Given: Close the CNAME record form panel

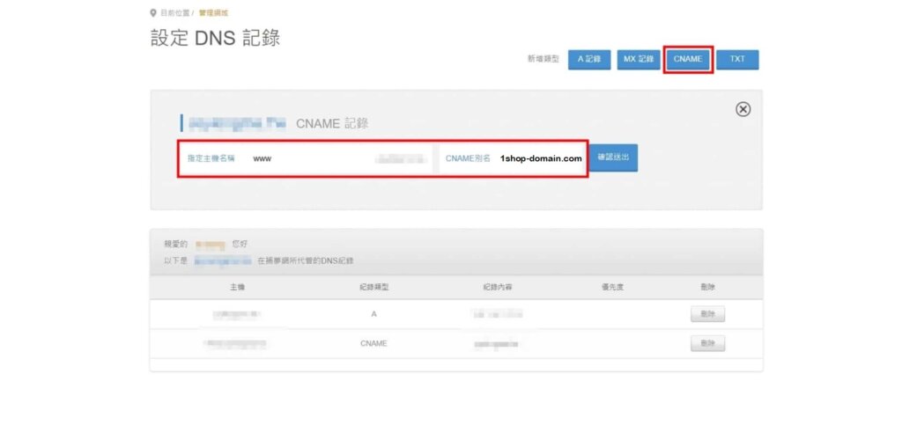Looking at the screenshot, I should click(x=743, y=109).
